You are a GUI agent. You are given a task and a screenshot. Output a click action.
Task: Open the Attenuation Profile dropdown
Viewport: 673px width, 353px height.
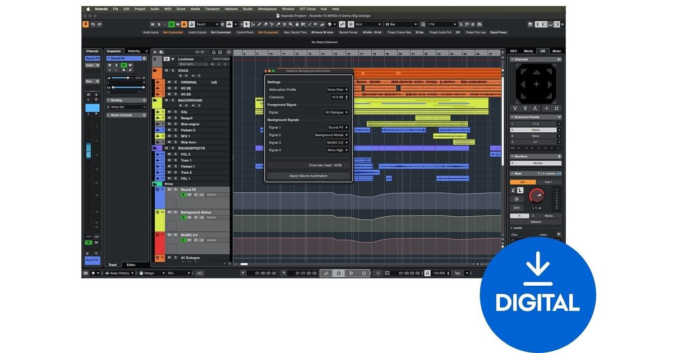click(338, 90)
